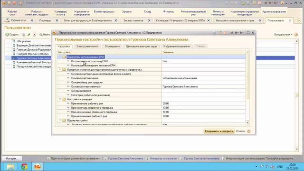This screenshot has width=304, height=171.
Task: Collapse the Настройки календаря group
Action: point(60,99)
